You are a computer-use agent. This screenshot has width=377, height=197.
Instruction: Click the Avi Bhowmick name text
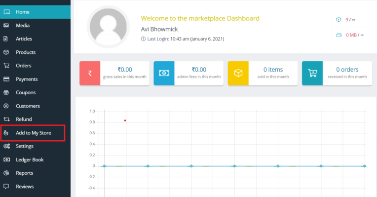coord(159,29)
